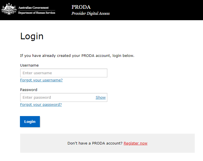Click the line separating Government and Department names
Viewport: 203px width, 161px height.
click(37, 10)
